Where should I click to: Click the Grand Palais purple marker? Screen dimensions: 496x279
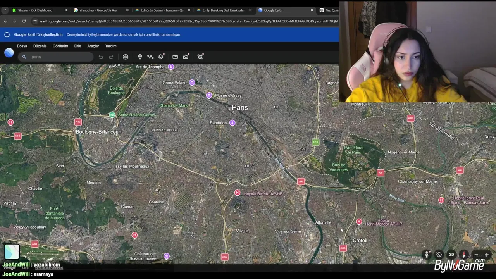coord(192,83)
